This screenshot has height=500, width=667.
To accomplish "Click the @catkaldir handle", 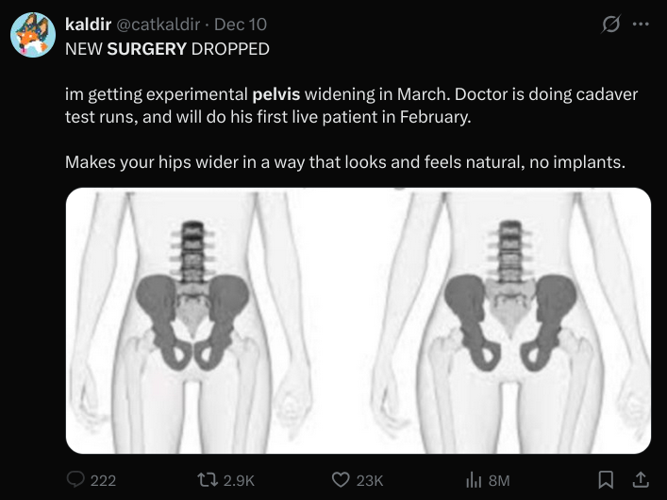I will pyautogui.click(x=158, y=25).
